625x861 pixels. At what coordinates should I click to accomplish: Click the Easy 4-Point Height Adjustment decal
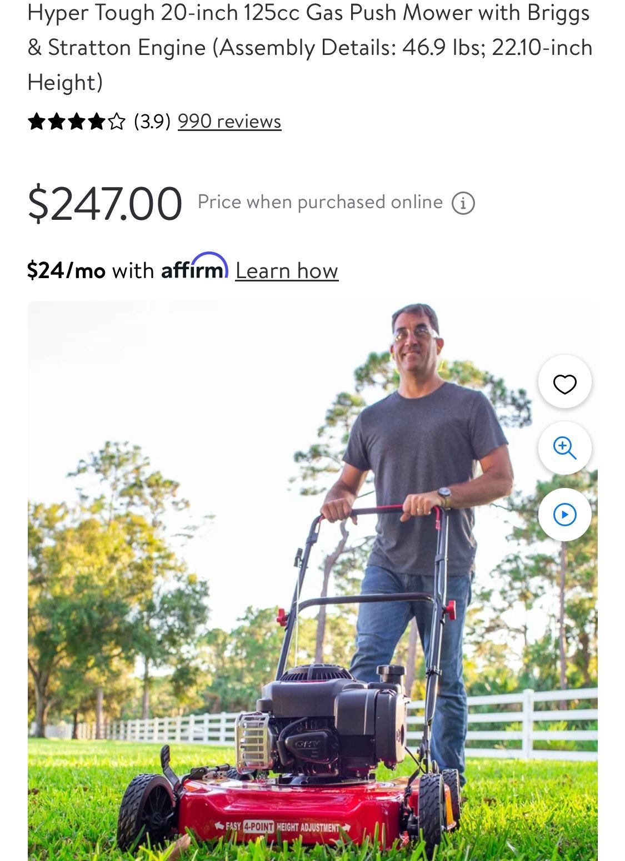283,827
